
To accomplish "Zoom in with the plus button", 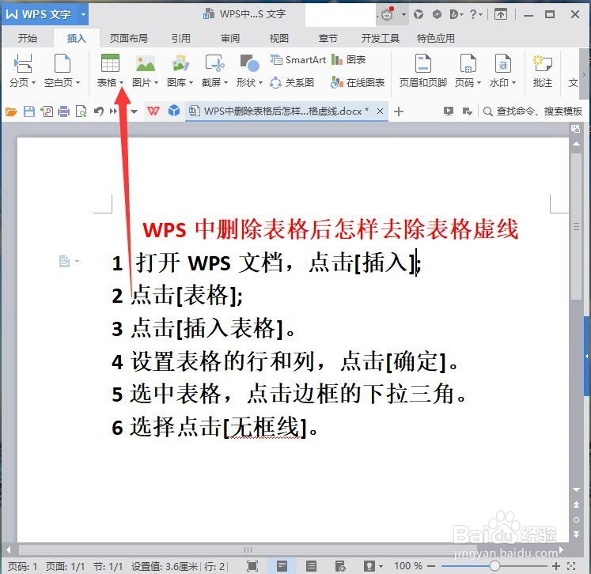I will pyautogui.click(x=556, y=565).
